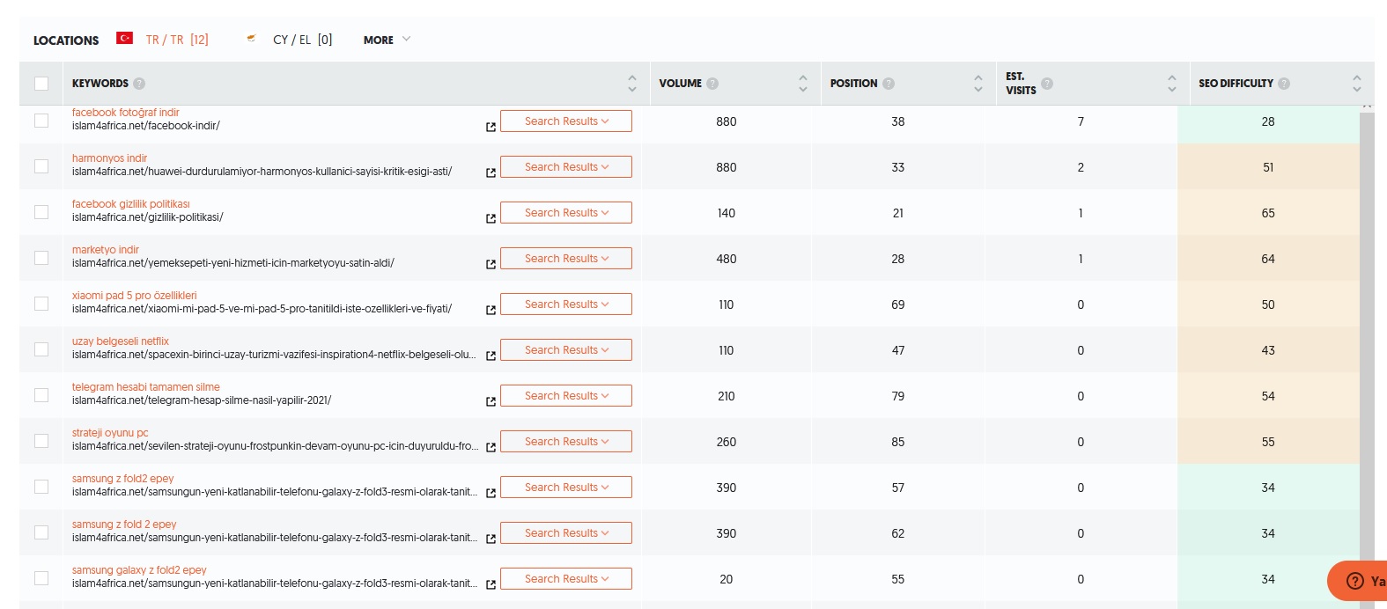Open the orange help chat widget
This screenshot has height=609, width=1387.
1357,581
